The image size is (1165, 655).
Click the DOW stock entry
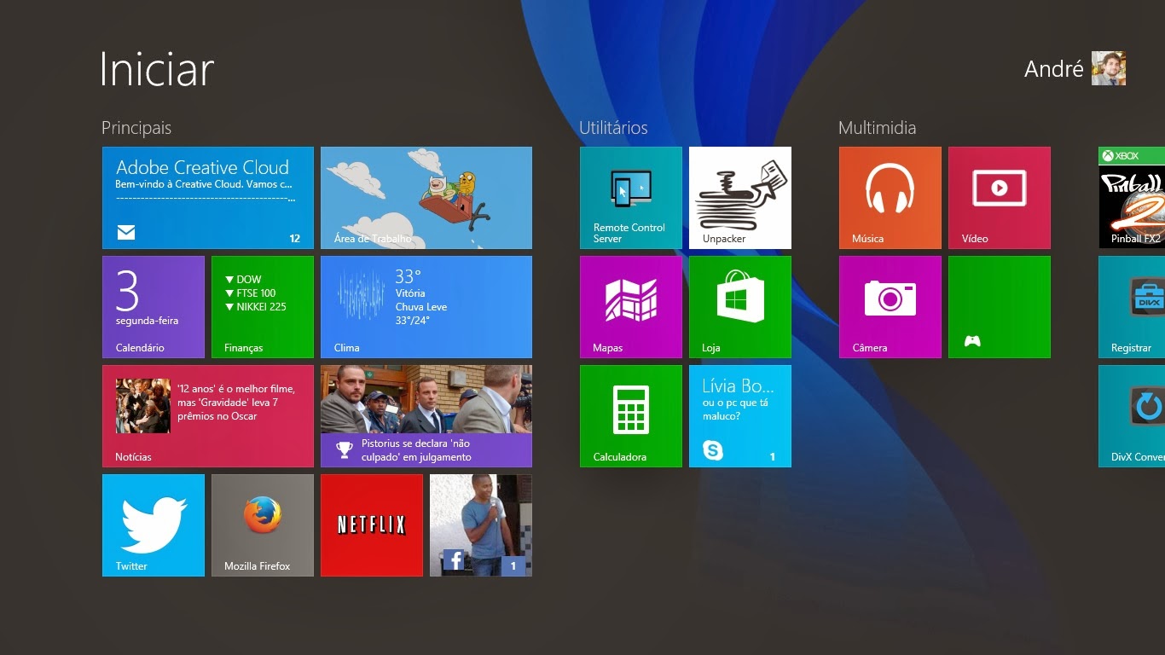click(244, 280)
